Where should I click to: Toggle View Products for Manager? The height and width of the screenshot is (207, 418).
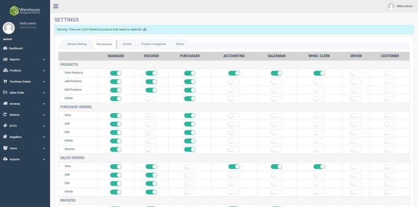click(x=116, y=73)
